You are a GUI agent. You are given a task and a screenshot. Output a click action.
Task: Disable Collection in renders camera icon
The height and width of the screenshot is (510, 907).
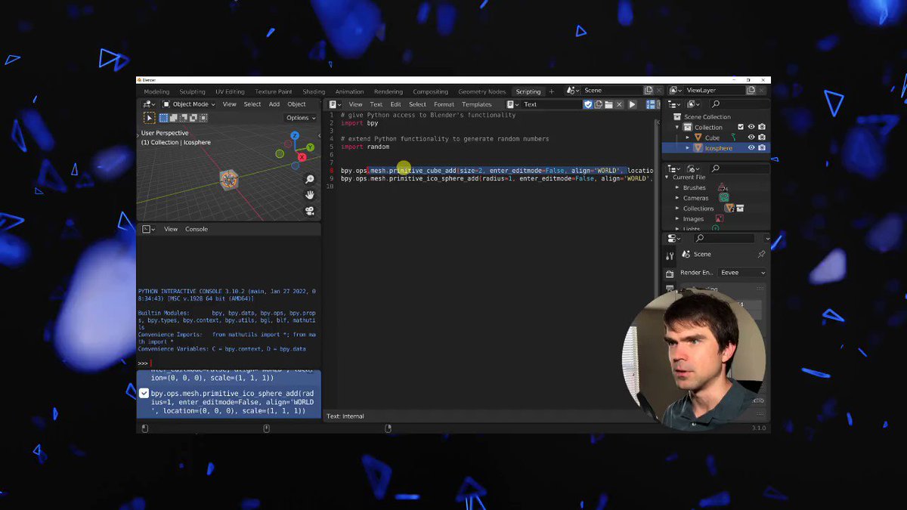(x=762, y=127)
